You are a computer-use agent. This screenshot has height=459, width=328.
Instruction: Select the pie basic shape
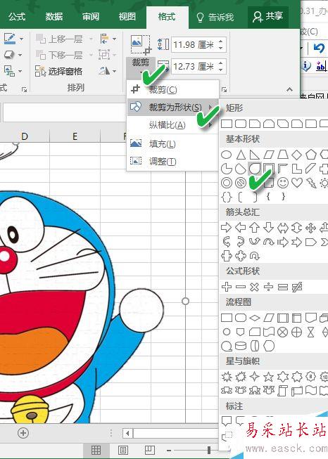click(x=226, y=169)
